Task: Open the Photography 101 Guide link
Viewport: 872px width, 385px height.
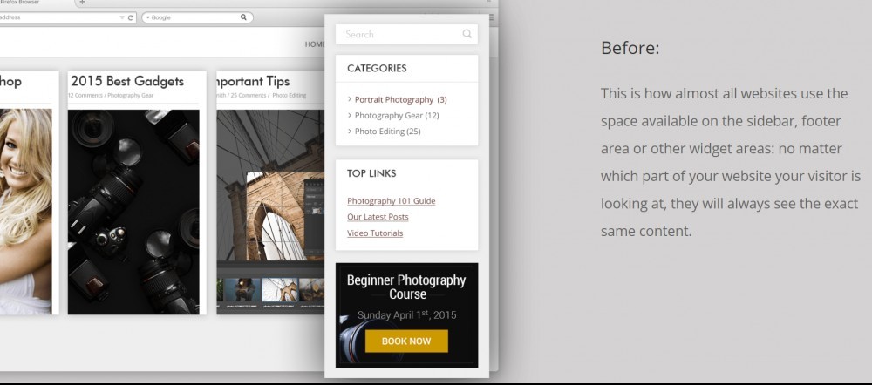Action: coord(391,201)
